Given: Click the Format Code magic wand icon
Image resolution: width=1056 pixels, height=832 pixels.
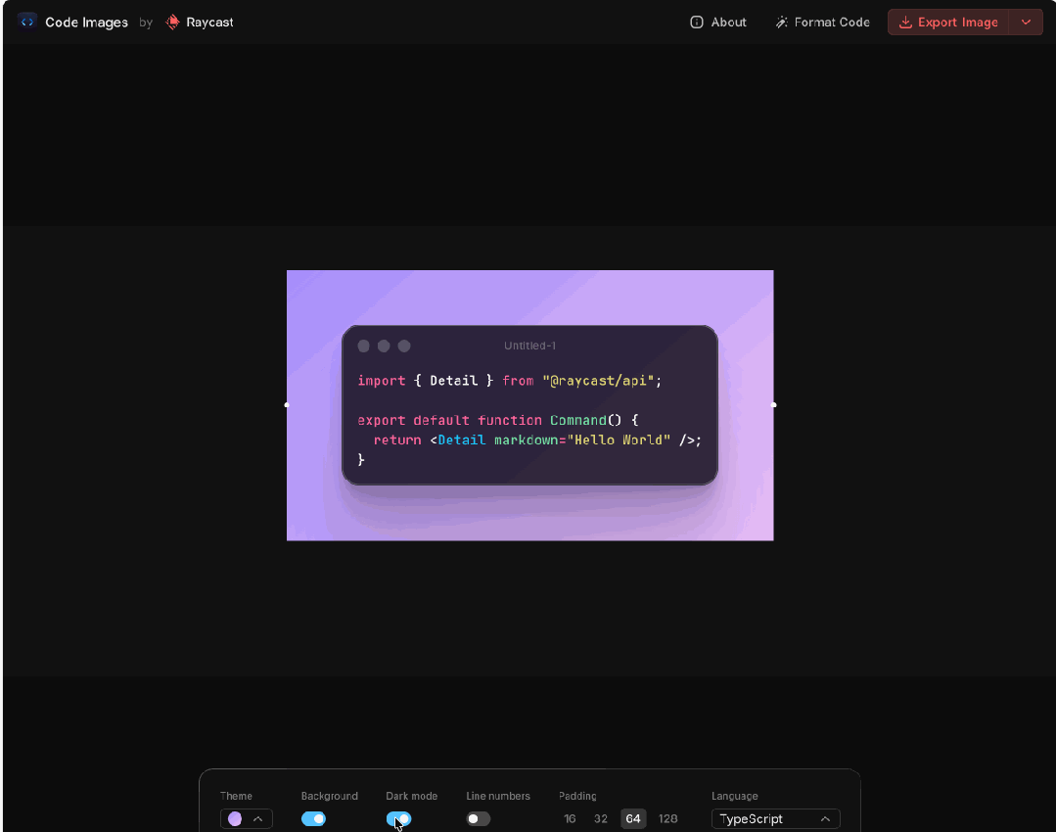Looking at the screenshot, I should point(781,23).
